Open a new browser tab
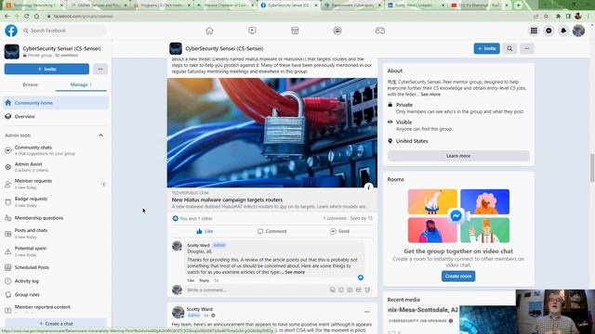 519,6
